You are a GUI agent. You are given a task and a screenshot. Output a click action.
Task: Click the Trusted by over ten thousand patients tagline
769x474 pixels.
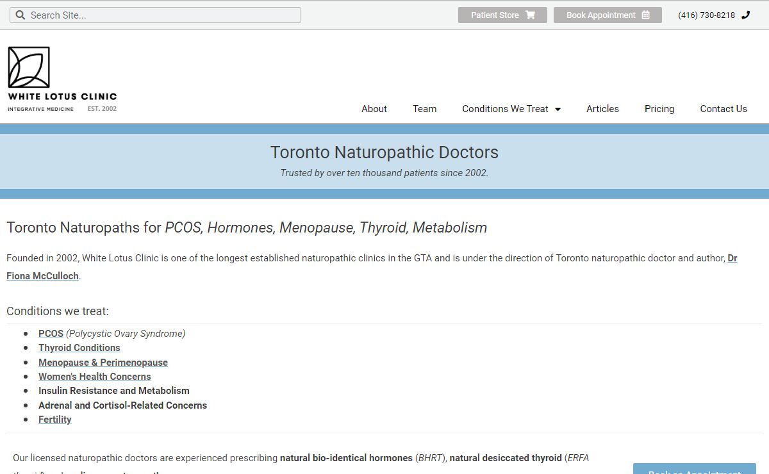point(384,173)
